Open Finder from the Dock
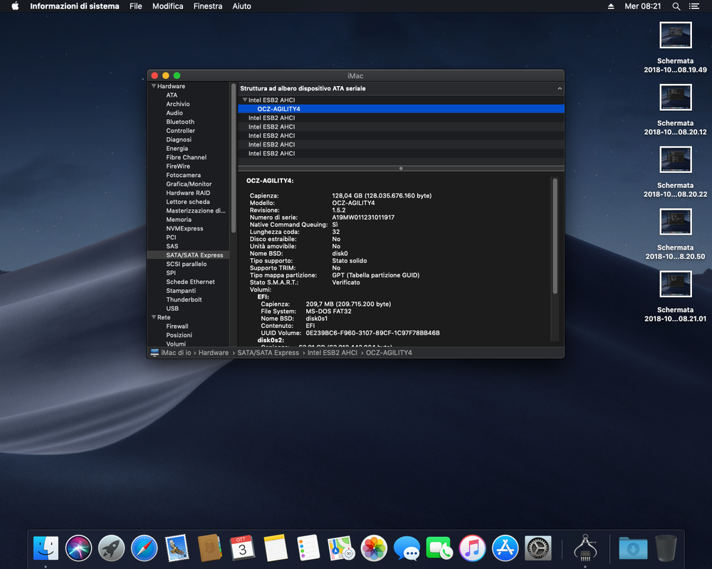712x569 pixels. (x=46, y=548)
